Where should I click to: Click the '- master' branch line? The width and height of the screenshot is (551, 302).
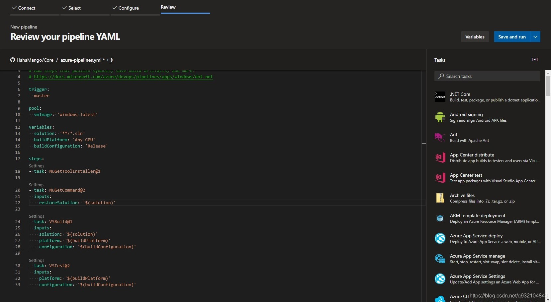(39, 95)
